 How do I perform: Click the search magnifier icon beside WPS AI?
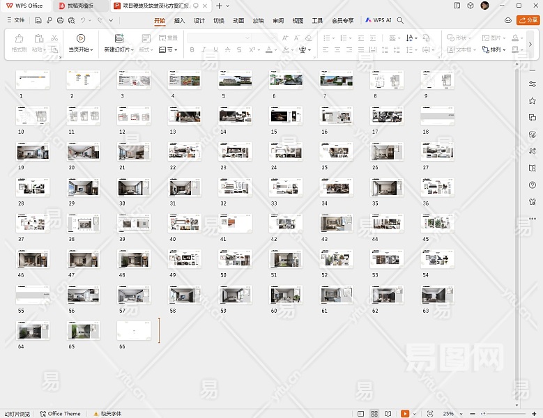[400, 20]
